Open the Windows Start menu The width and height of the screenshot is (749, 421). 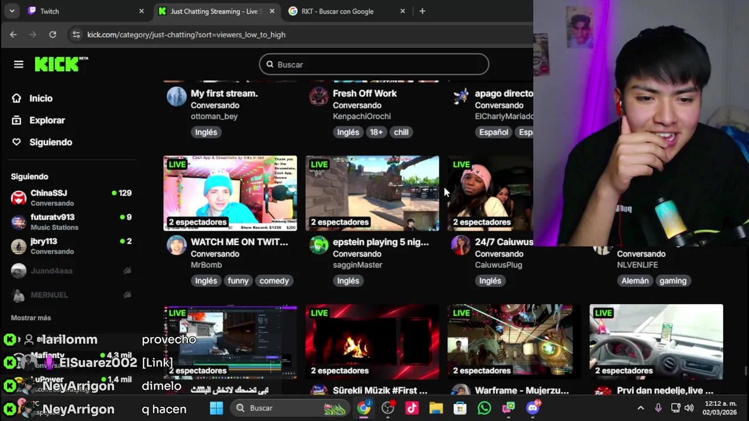pos(217,408)
